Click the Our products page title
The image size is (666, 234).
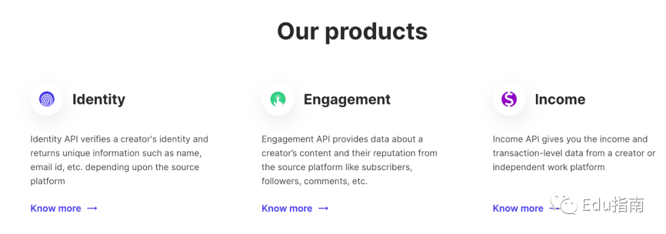[352, 31]
